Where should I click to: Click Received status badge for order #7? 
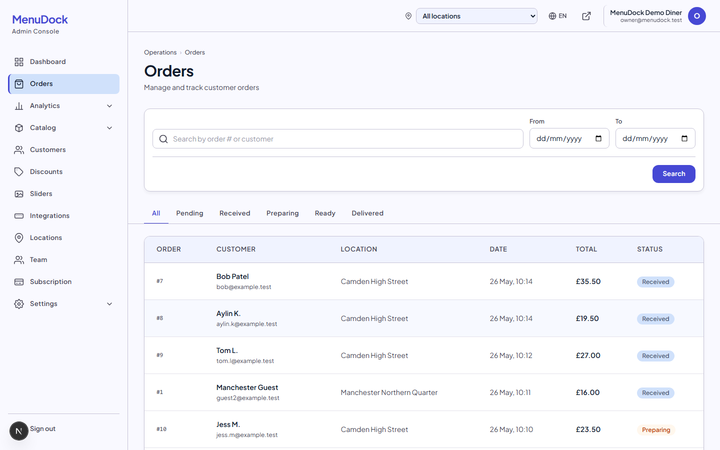pos(655,282)
